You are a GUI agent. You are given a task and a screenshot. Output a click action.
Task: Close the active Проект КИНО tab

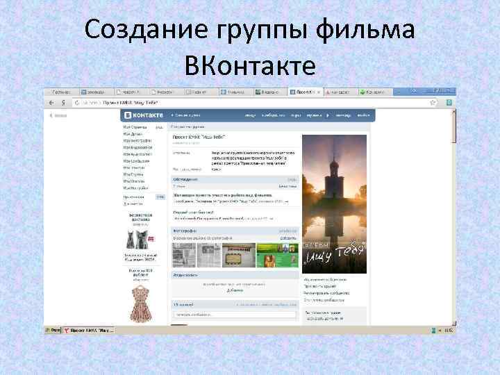coord(318,92)
